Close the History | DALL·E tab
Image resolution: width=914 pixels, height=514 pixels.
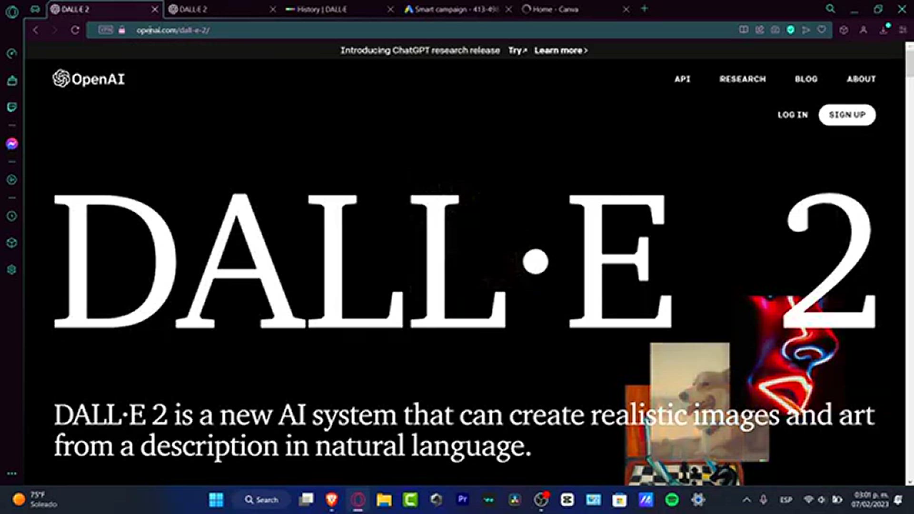pos(390,9)
